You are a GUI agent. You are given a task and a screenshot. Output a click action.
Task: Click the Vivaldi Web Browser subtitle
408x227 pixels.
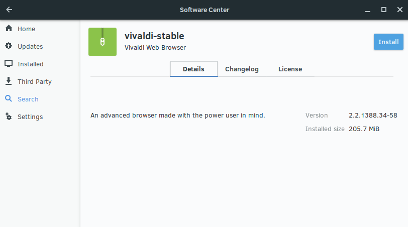coord(155,48)
